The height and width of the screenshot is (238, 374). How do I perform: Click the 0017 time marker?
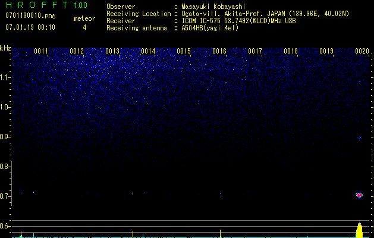coord(255,51)
